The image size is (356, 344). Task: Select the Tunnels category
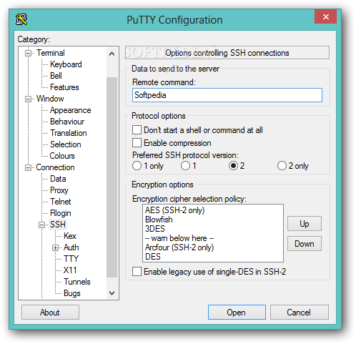click(x=77, y=282)
